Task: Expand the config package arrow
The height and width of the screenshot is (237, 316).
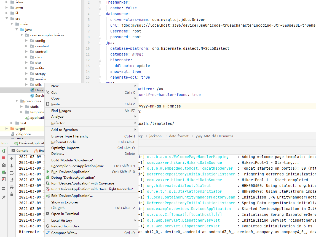Action: coord(26,41)
